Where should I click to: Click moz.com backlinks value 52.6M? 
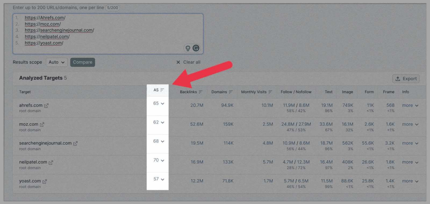(x=197, y=124)
